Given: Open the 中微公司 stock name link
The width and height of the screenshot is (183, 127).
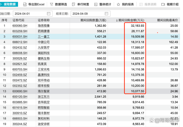Looking at the screenshot, I should 44,42.
